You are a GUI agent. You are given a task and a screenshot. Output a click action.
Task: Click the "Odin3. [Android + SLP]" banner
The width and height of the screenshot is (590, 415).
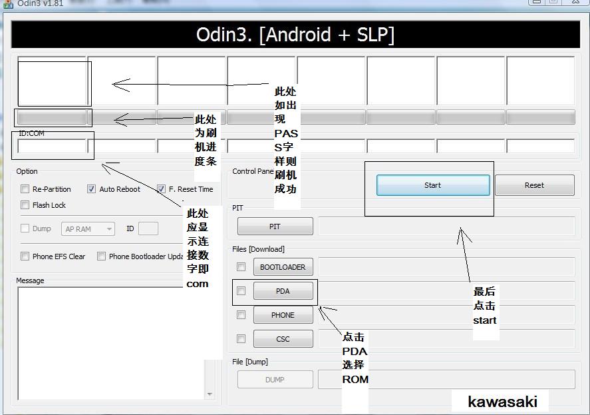(295, 34)
